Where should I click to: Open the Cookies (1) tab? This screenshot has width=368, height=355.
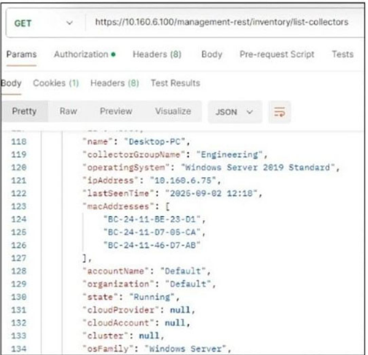tap(56, 83)
